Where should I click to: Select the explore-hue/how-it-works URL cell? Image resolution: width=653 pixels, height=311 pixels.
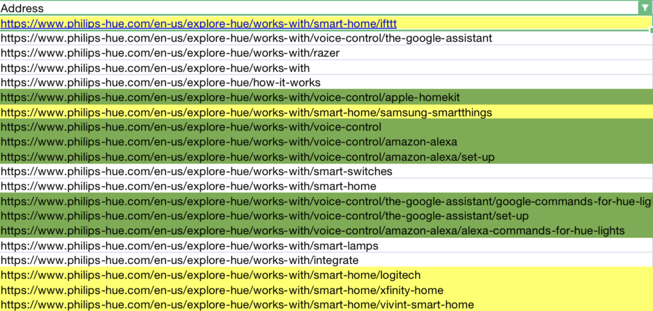(326, 82)
